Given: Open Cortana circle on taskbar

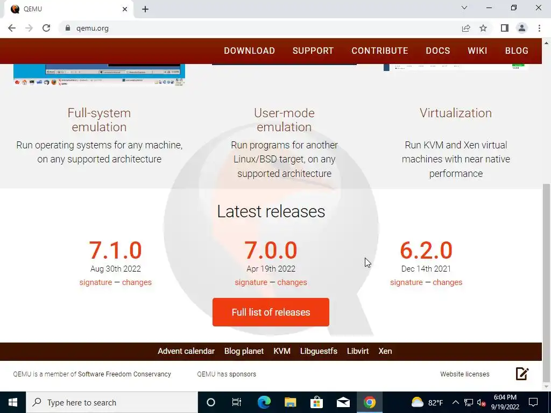Looking at the screenshot, I should point(210,402).
